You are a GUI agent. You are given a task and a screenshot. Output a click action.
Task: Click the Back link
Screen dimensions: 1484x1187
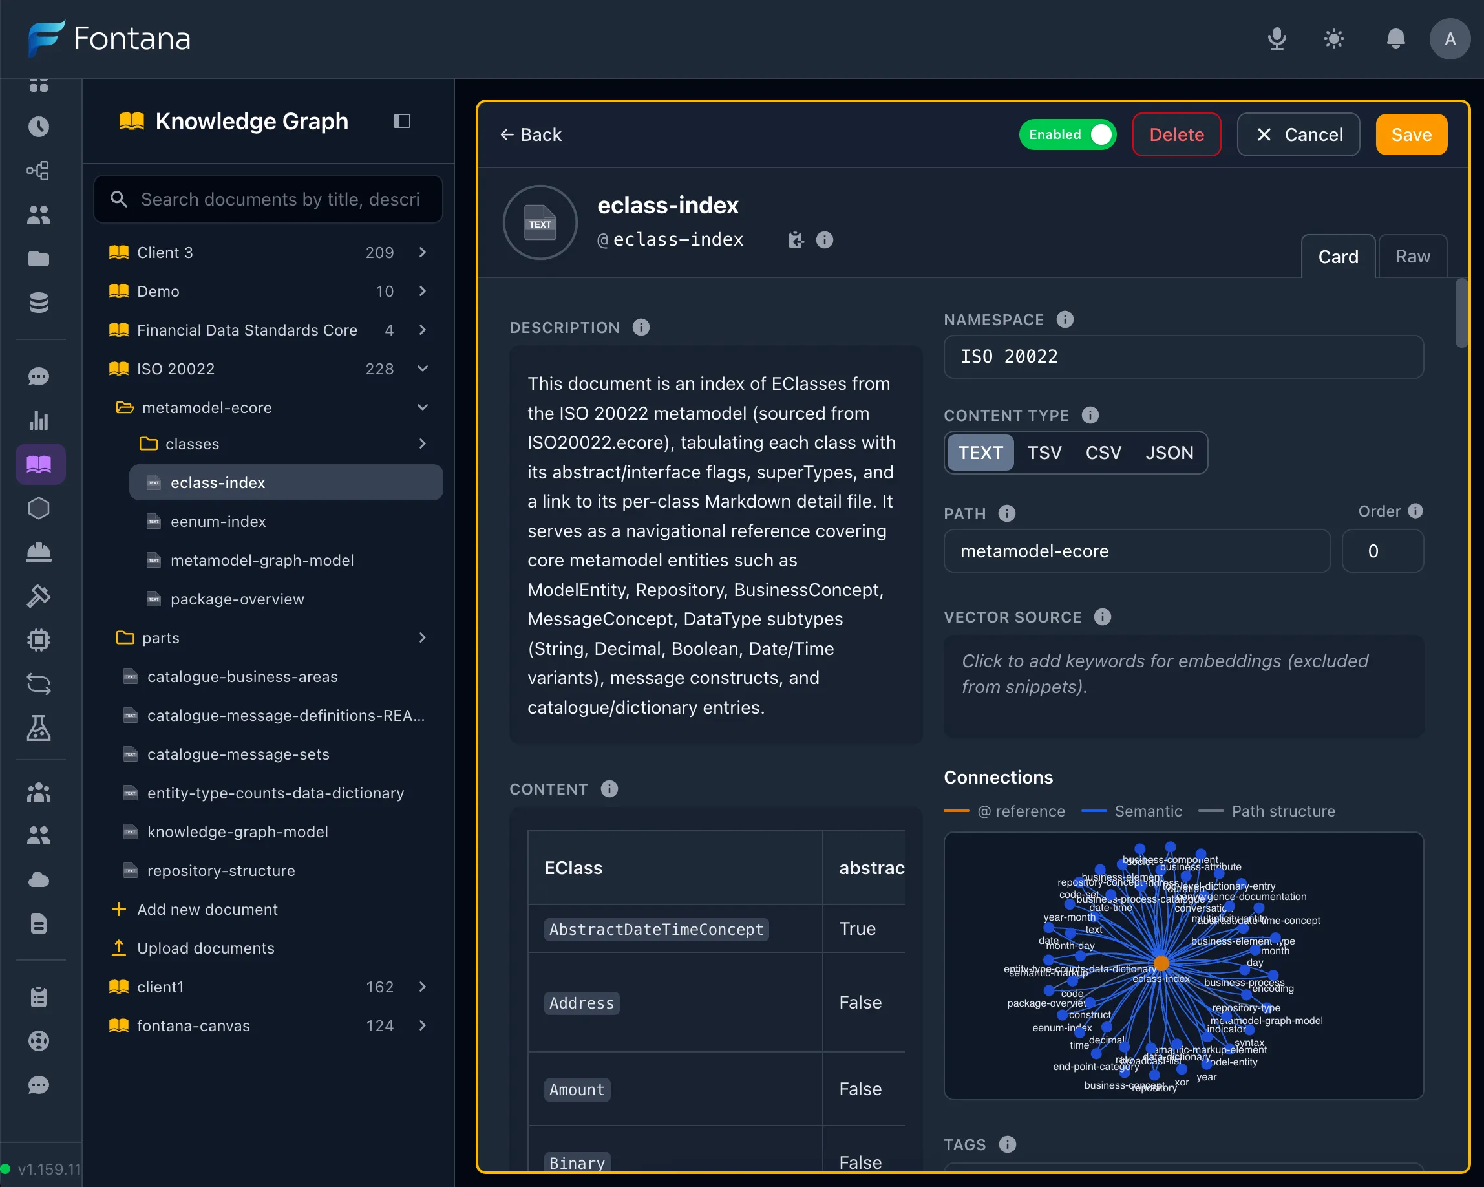pyautogui.click(x=530, y=134)
